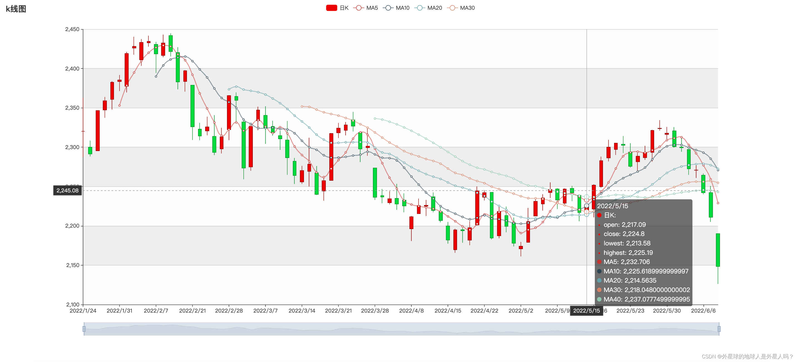This screenshot has height=362, width=797.
Task: Click the 2,350 y-axis label
Action: (x=72, y=108)
